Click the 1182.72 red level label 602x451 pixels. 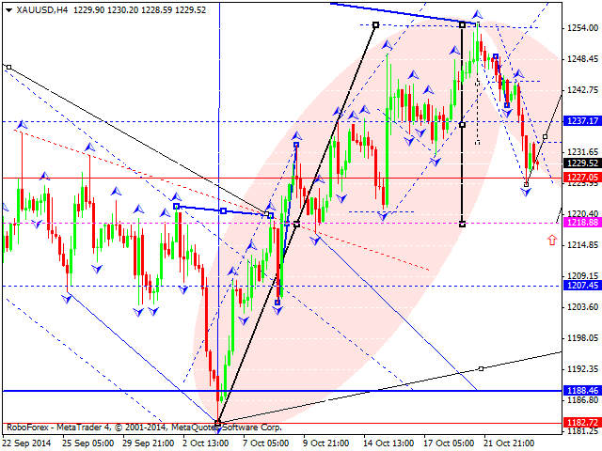582,422
